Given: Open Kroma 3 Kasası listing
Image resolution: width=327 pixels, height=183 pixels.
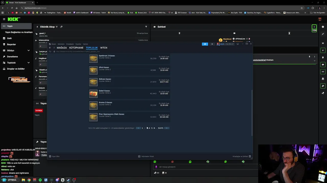Looking at the screenshot, I should click(129, 105).
